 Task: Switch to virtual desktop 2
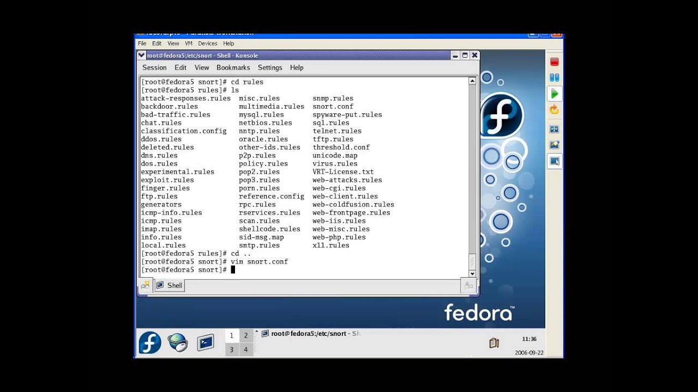point(245,335)
